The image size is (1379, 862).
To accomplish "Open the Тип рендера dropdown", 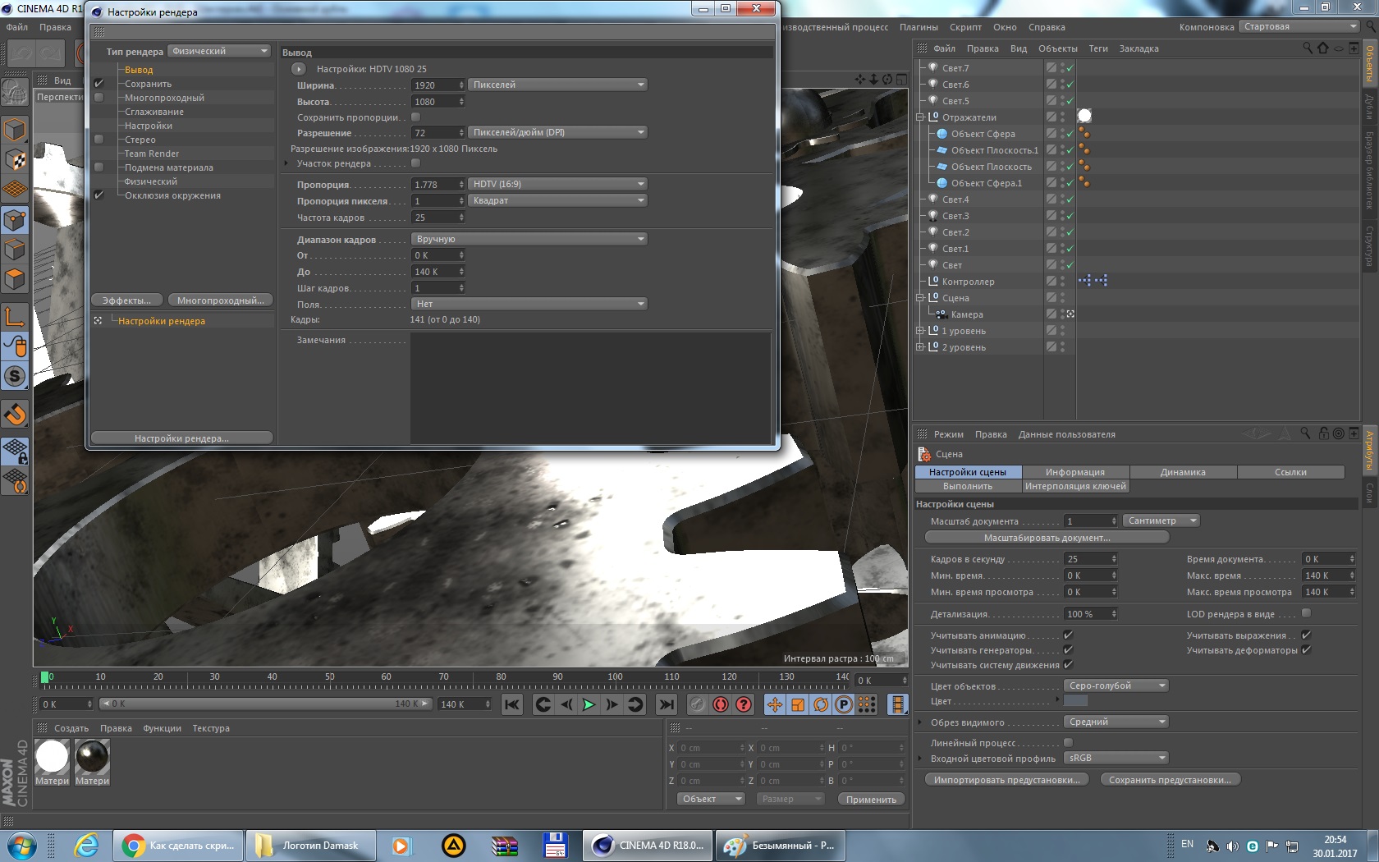I will tap(219, 51).
